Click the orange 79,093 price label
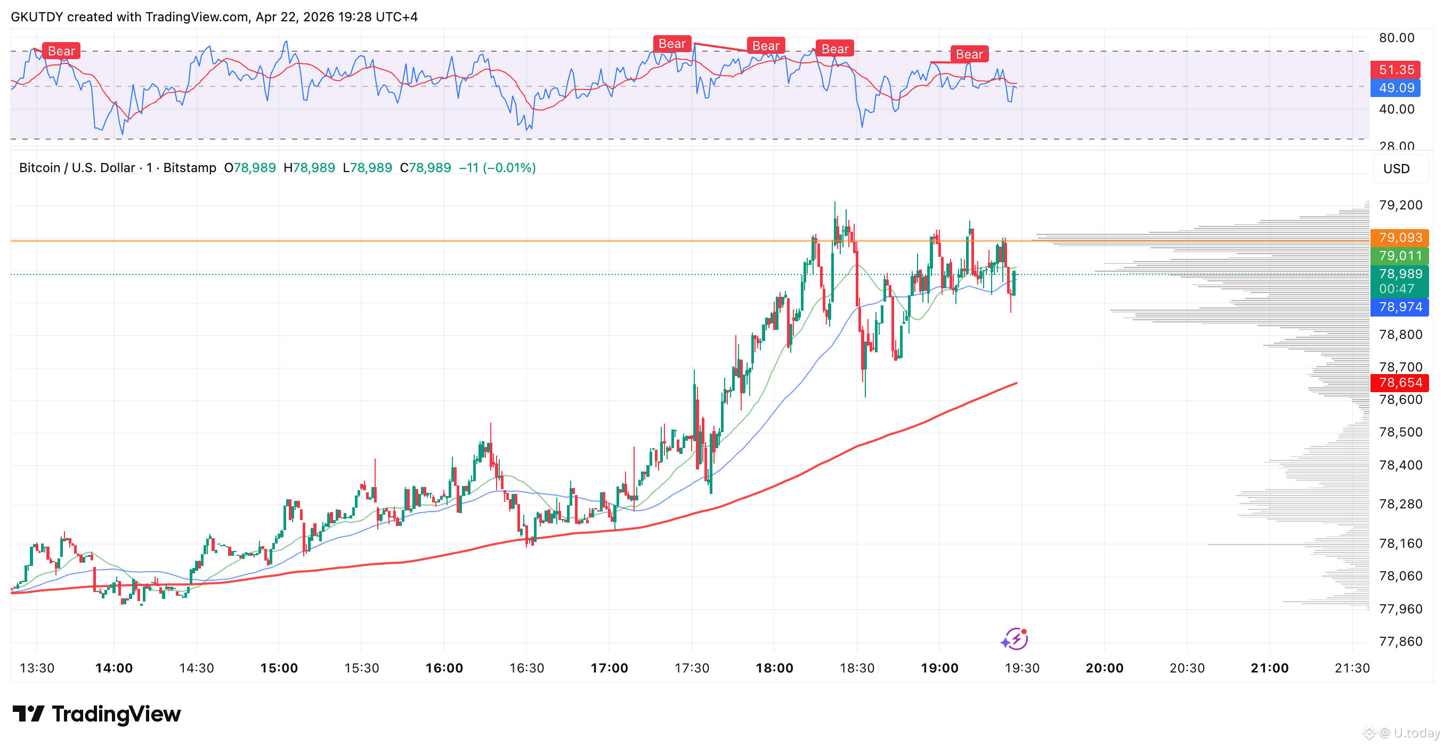The width and height of the screenshot is (1444, 746). point(1400,238)
